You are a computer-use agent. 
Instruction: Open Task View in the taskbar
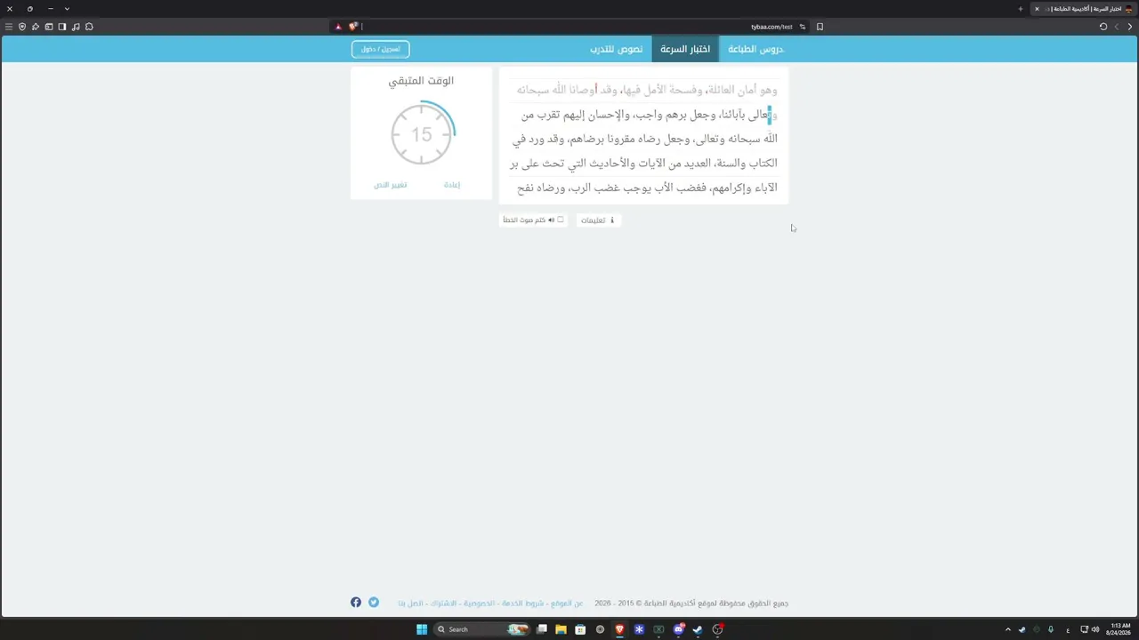[541, 629]
